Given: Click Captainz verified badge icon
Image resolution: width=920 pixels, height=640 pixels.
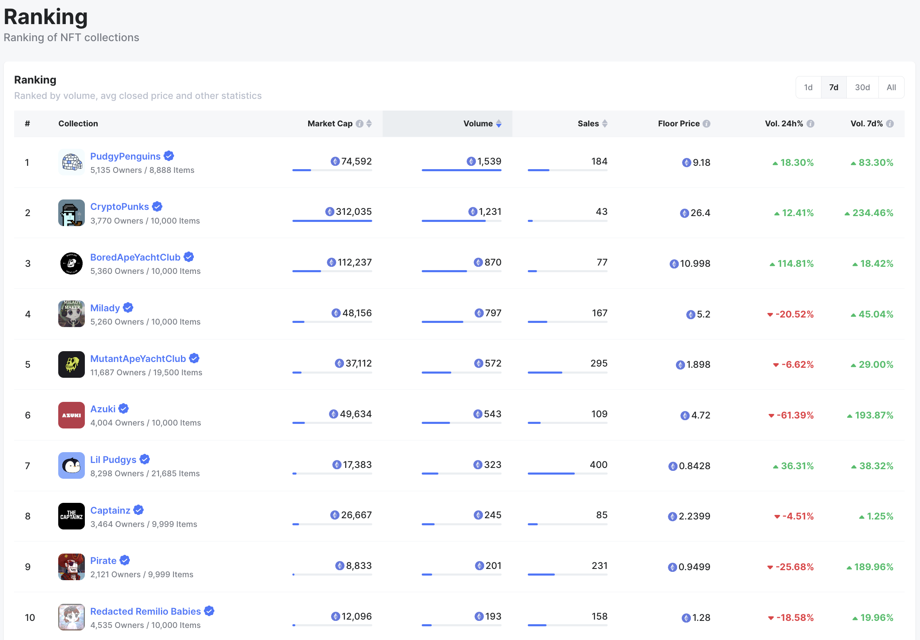Looking at the screenshot, I should pyautogui.click(x=138, y=510).
